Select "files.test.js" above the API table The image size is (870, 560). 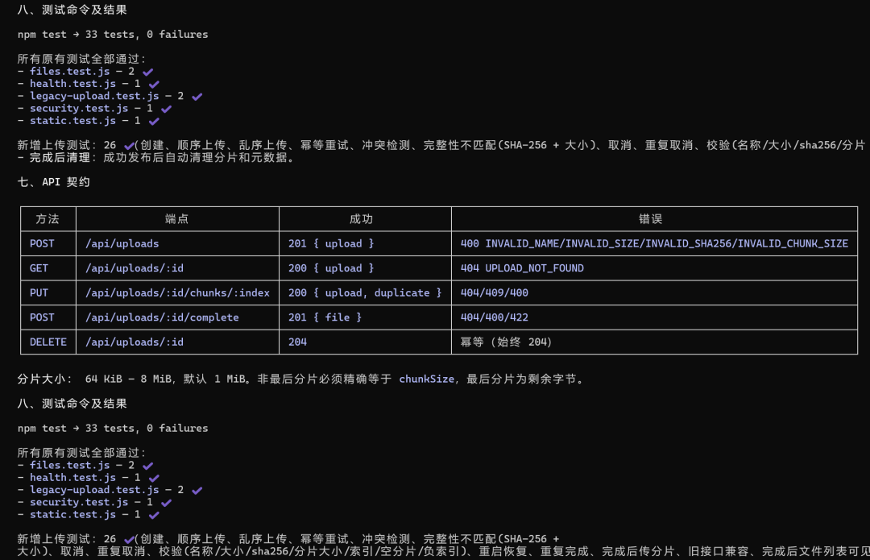(70, 71)
